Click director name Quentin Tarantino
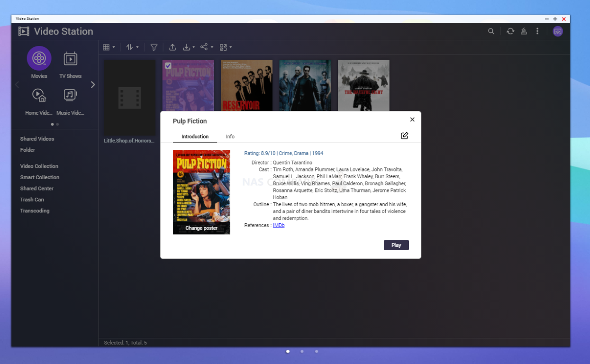This screenshot has width=590, height=364. click(292, 163)
